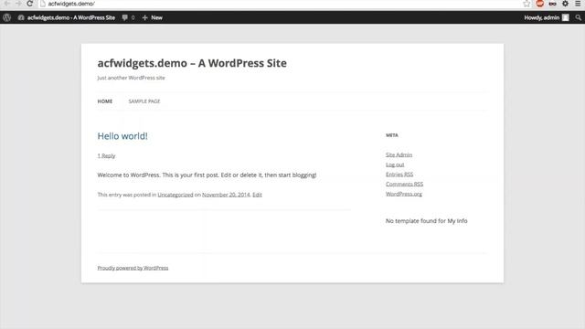Open the Hello world! post
This screenshot has width=585, height=329.
(122, 136)
